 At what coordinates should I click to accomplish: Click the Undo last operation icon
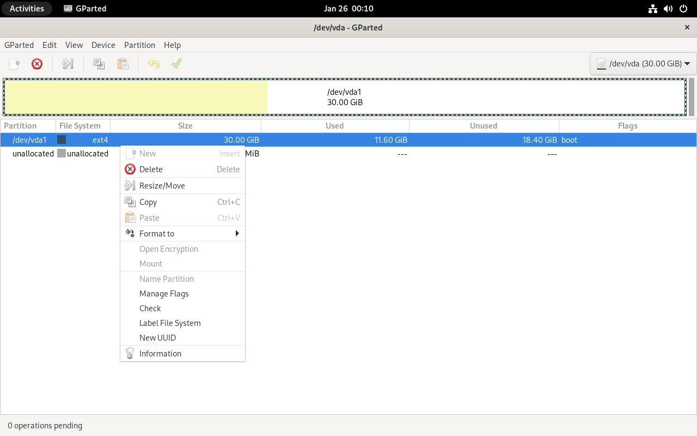click(154, 64)
